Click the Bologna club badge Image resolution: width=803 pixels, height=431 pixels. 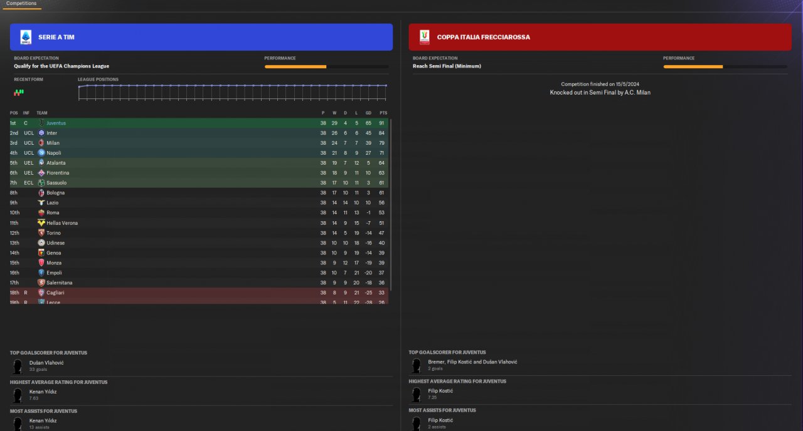coord(41,193)
